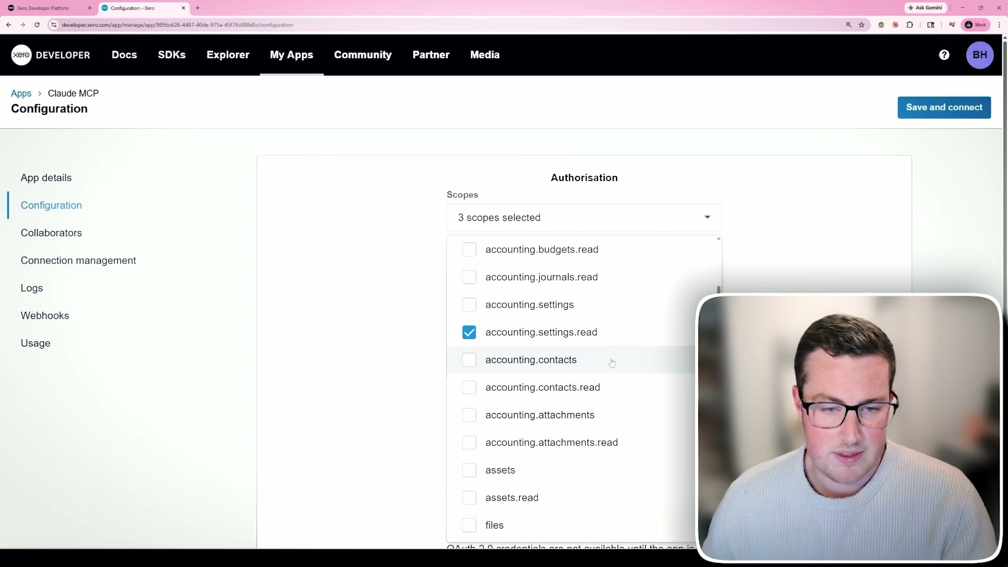The height and width of the screenshot is (567, 1008).
Task: Open the Claude starburst extension icon
Action: 895,25
